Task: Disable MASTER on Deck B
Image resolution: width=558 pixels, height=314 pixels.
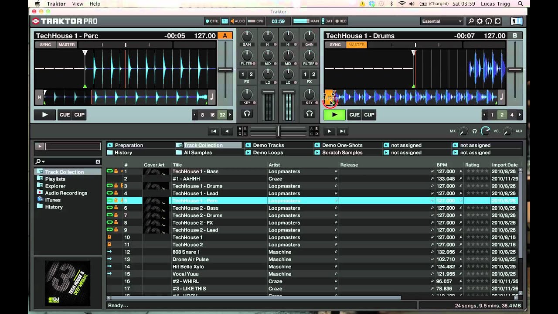Action: click(356, 44)
